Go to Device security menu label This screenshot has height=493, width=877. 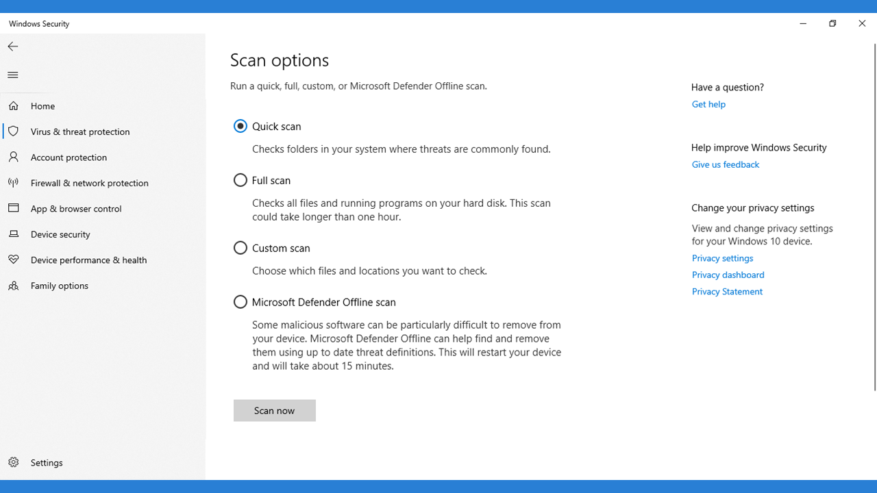point(60,234)
